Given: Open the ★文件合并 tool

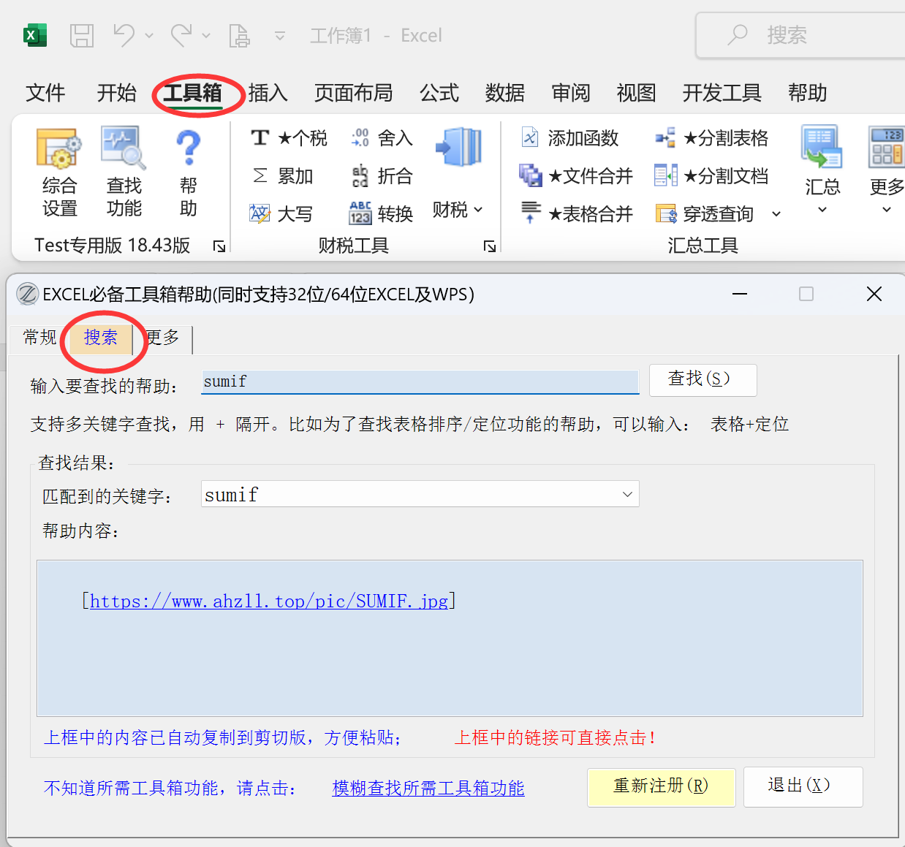Looking at the screenshot, I should pos(576,176).
